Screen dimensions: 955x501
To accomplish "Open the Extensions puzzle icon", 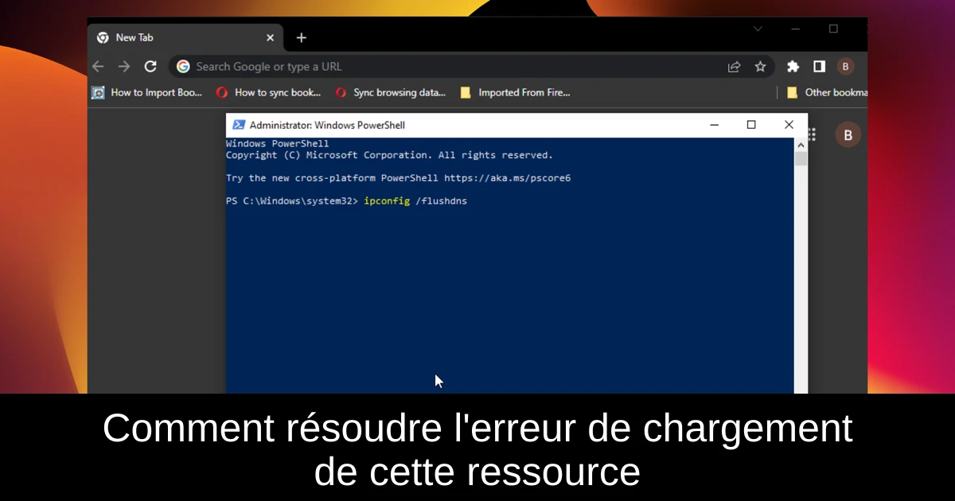I will click(x=793, y=67).
